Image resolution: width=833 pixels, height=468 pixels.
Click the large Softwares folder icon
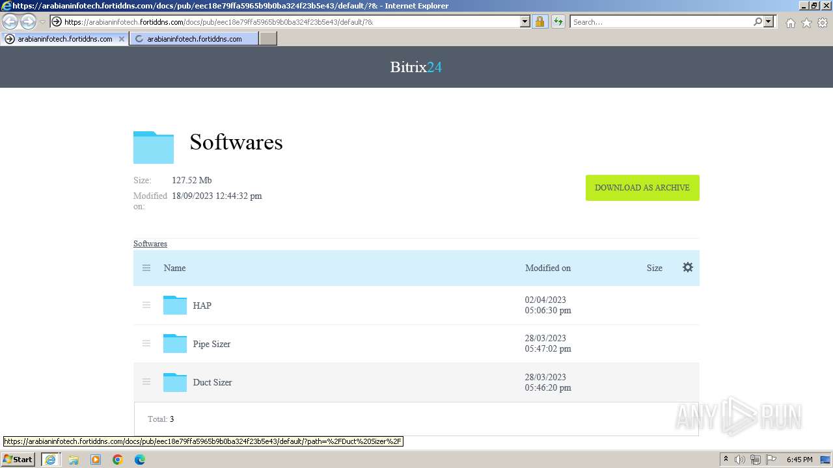pos(154,147)
